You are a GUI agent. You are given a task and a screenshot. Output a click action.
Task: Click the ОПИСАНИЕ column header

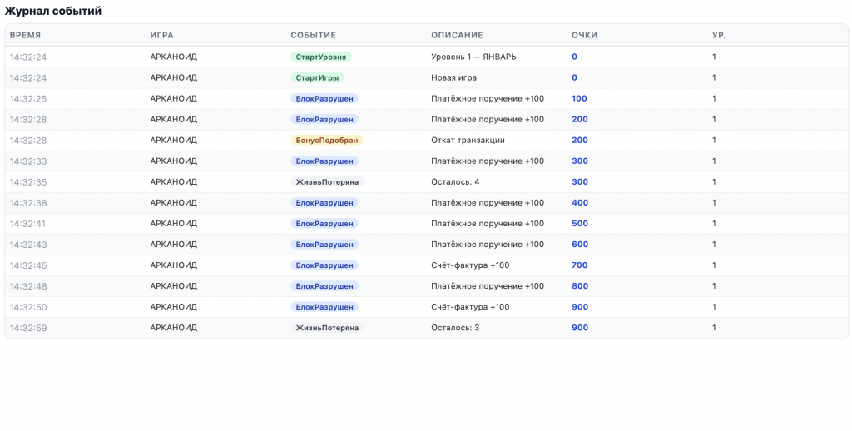pos(457,35)
